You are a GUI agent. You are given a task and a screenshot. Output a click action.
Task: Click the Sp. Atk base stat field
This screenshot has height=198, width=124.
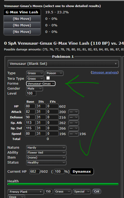30,123
